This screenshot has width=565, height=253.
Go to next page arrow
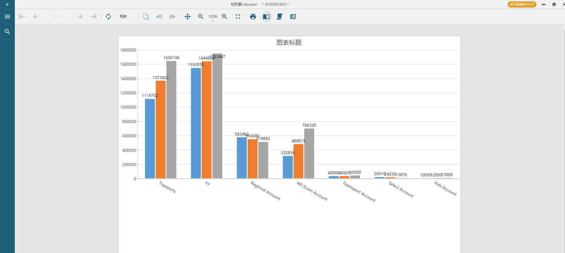click(x=80, y=17)
